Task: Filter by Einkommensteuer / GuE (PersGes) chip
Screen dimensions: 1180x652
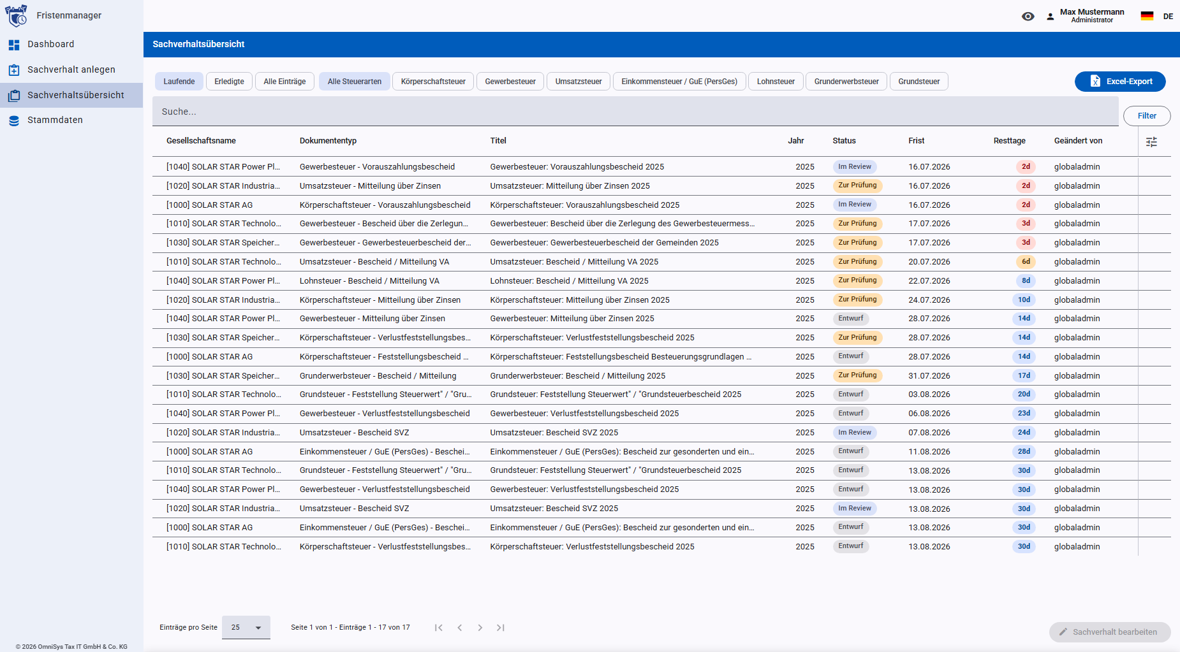Action: (679, 82)
